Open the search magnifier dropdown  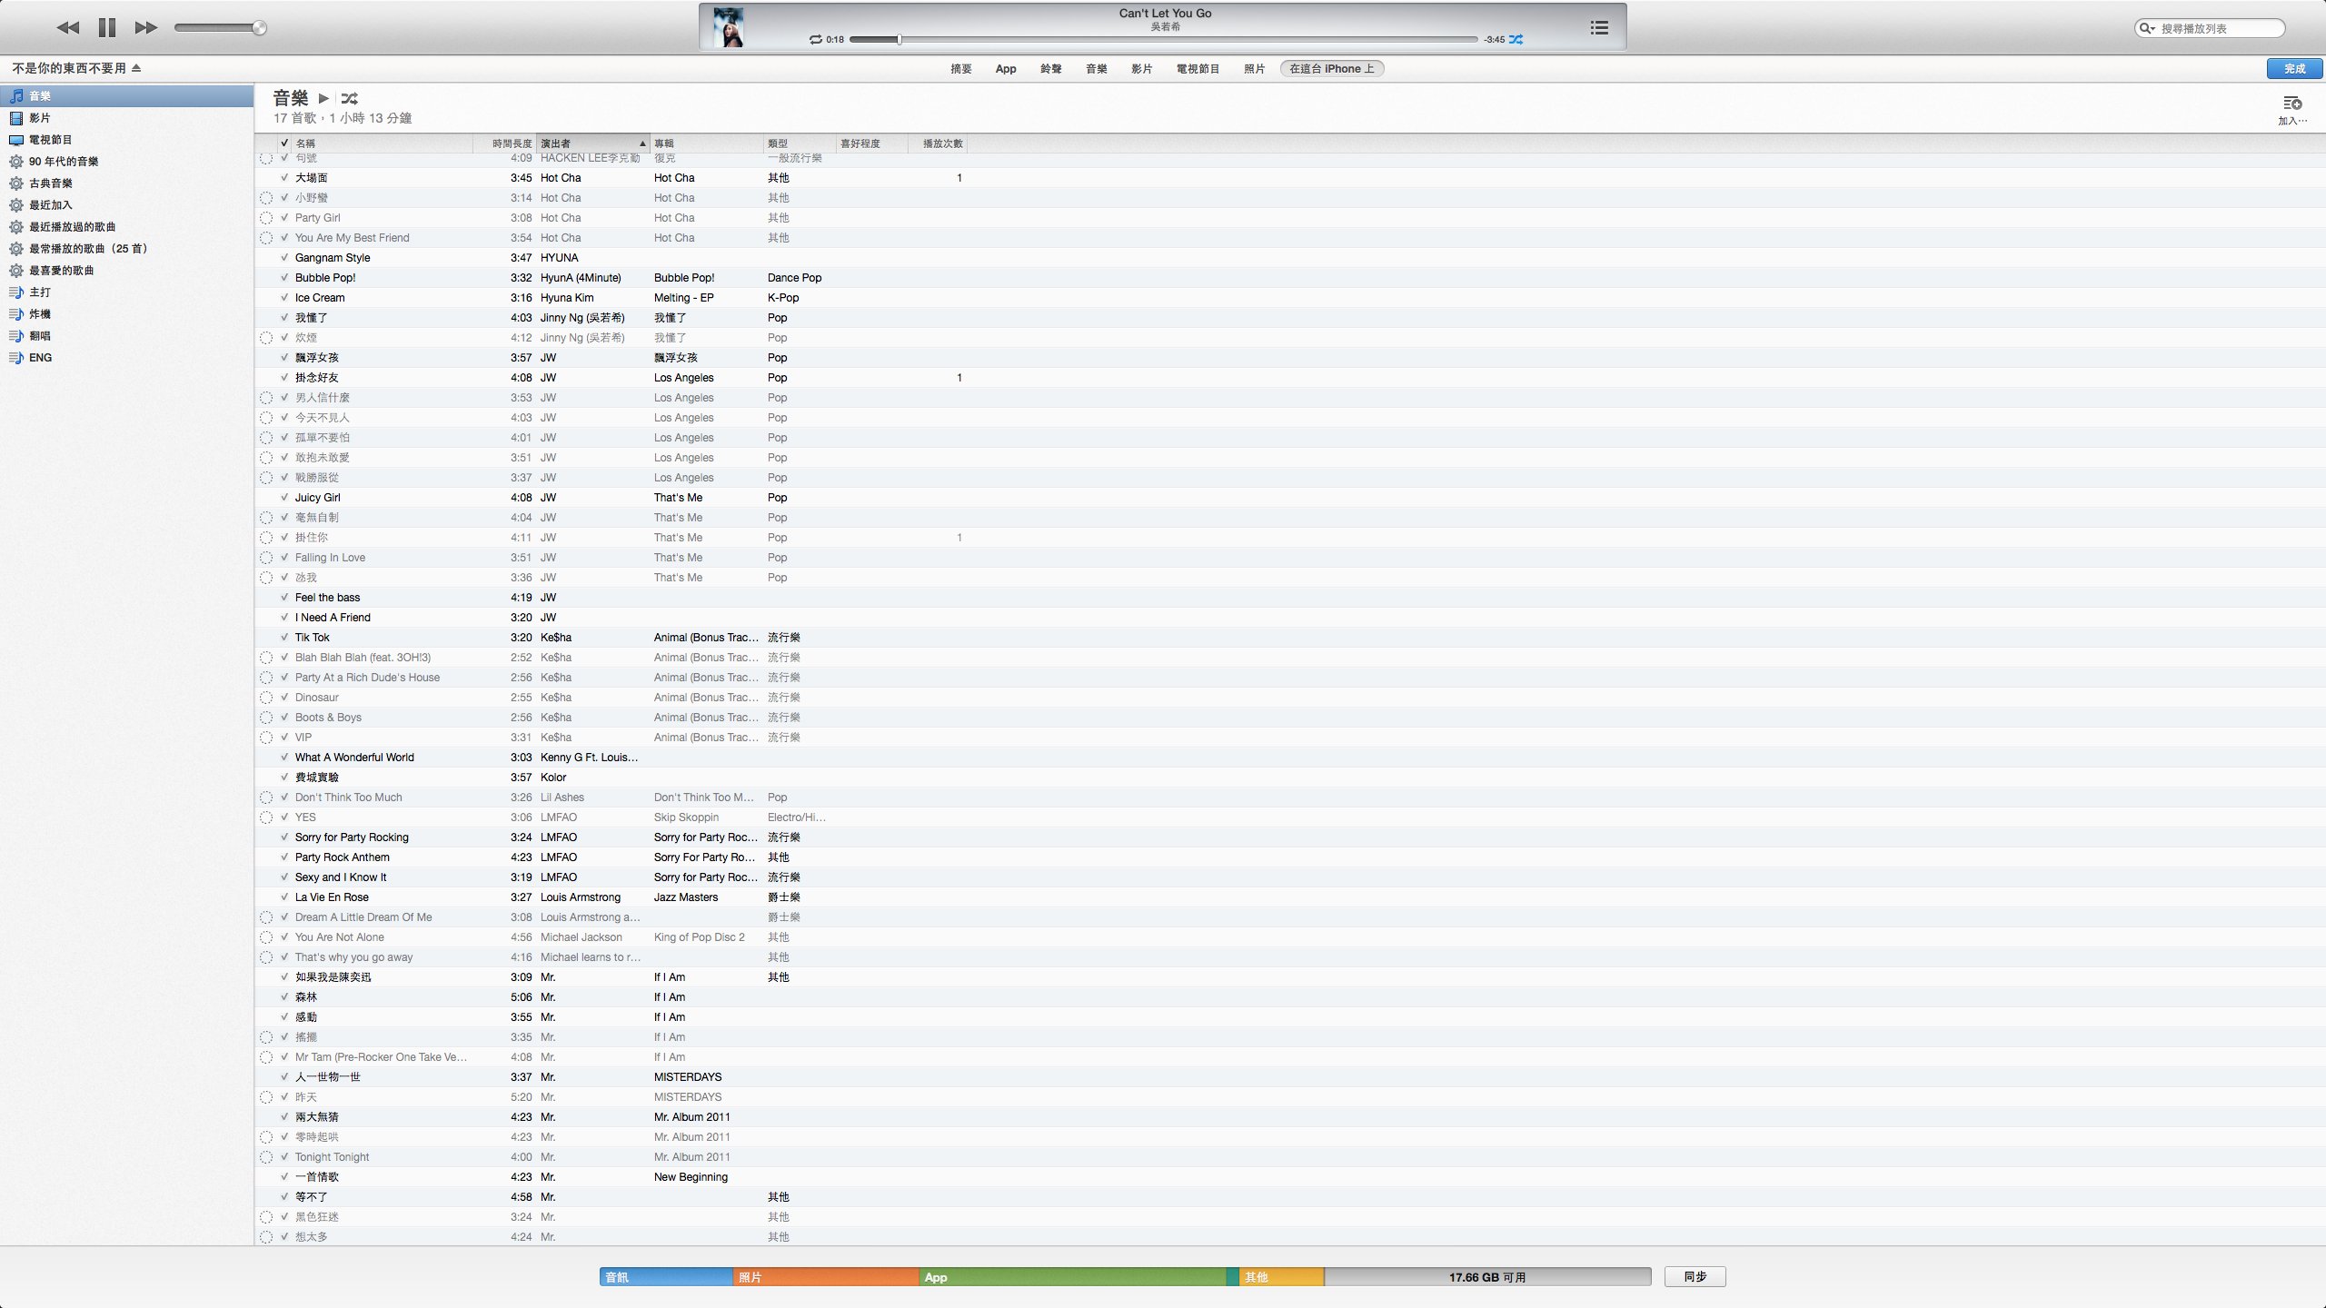click(x=2147, y=28)
